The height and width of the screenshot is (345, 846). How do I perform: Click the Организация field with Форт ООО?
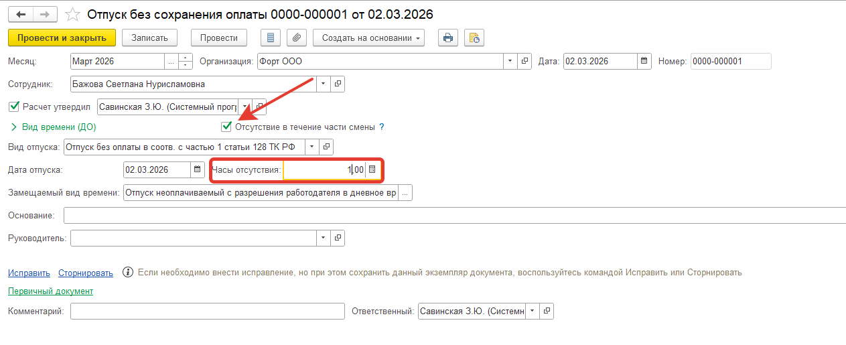[380, 61]
